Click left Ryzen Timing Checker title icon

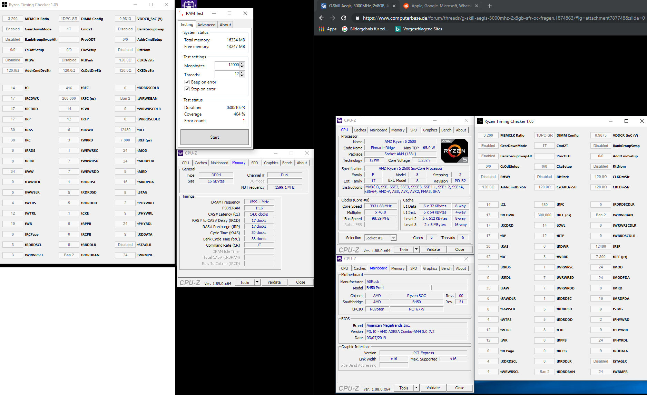click(4, 5)
